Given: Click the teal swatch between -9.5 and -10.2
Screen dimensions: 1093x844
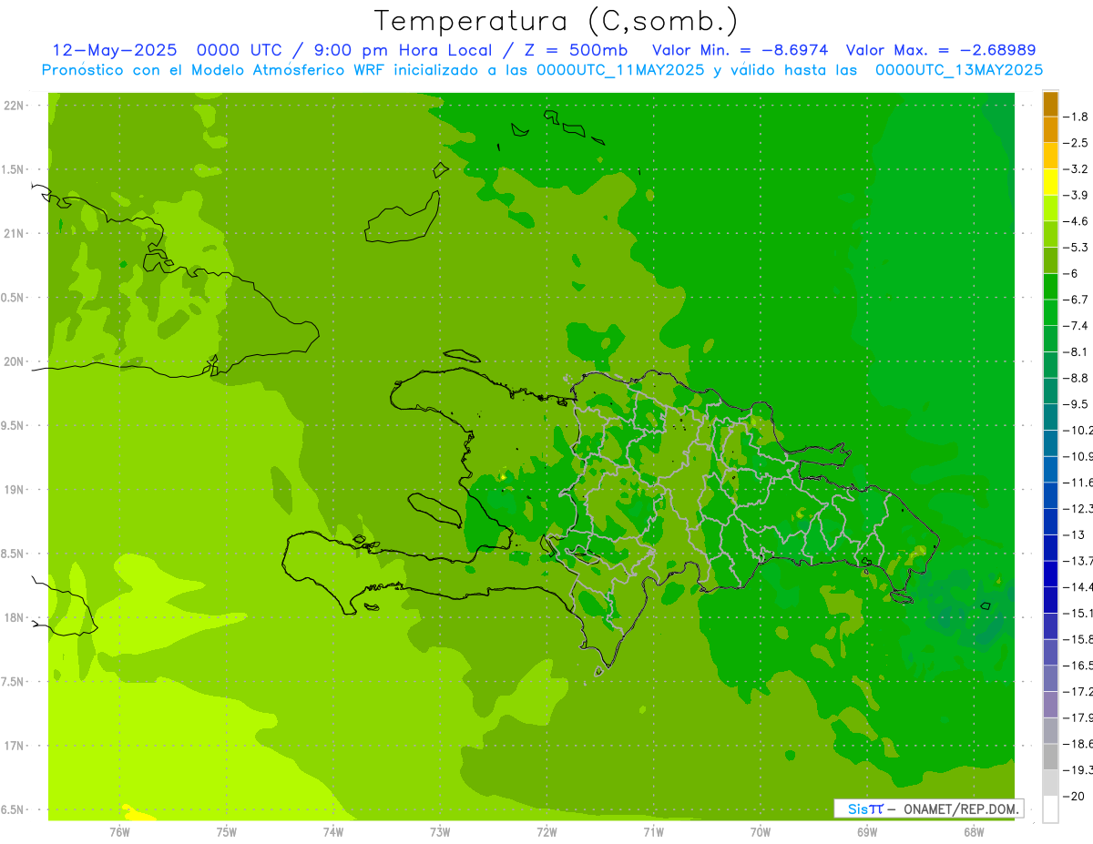Looking at the screenshot, I should [1050, 417].
